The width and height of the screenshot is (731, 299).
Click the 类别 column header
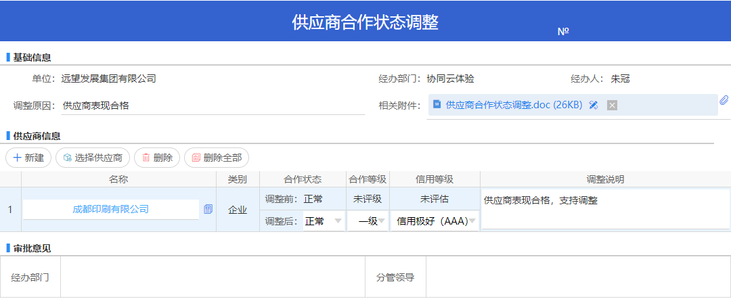pos(238,179)
